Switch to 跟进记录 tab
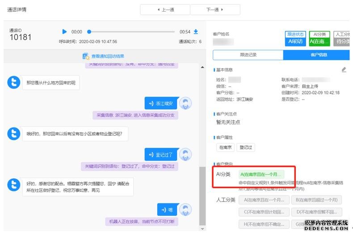Viewport: 353px width, 235px height. pos(248,55)
